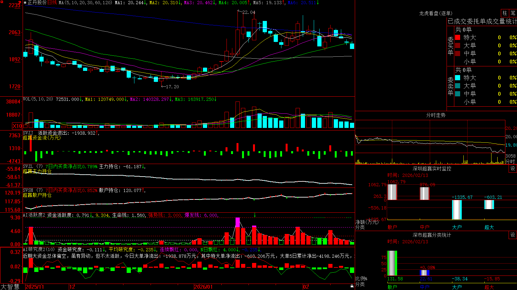Click the 超赢散户持仓 label
Screen dimensions: 517x290
(37, 195)
